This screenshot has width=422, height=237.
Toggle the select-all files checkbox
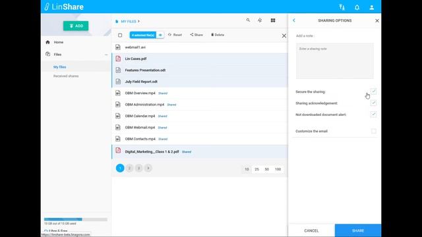click(120, 35)
